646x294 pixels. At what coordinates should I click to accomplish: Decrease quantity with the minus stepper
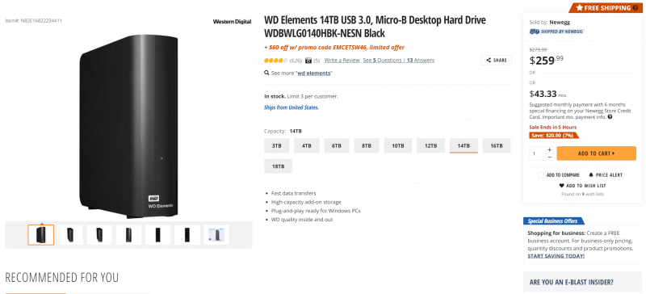(x=549, y=157)
